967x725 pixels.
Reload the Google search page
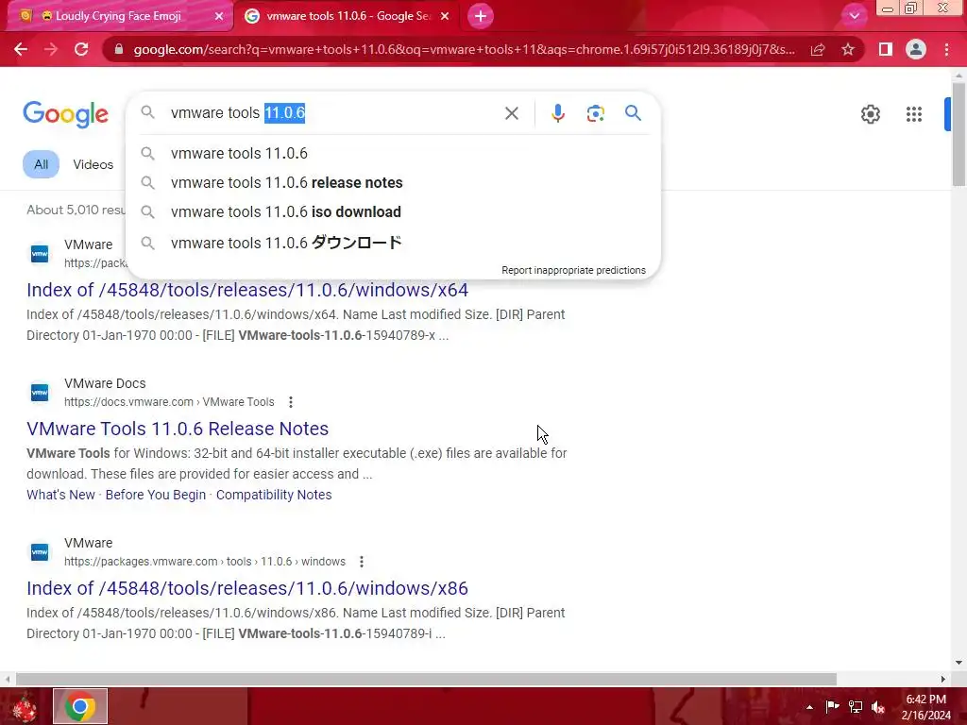(81, 49)
